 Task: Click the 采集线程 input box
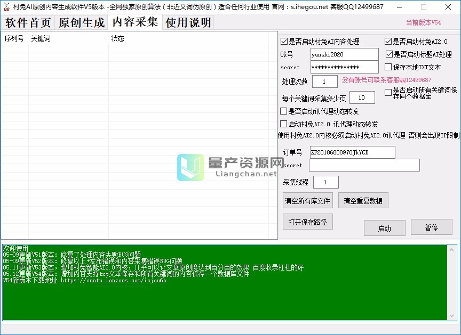point(326,182)
